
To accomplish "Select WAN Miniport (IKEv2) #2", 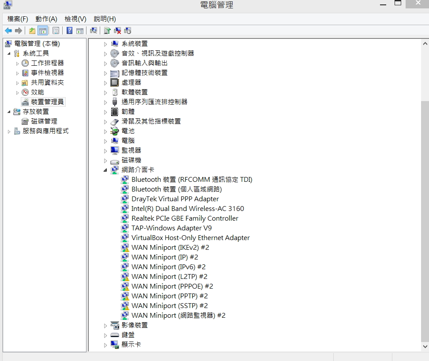I will click(170, 248).
